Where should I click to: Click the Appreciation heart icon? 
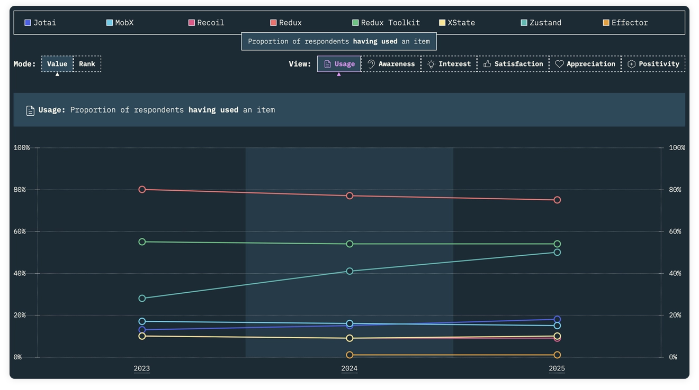pos(559,64)
